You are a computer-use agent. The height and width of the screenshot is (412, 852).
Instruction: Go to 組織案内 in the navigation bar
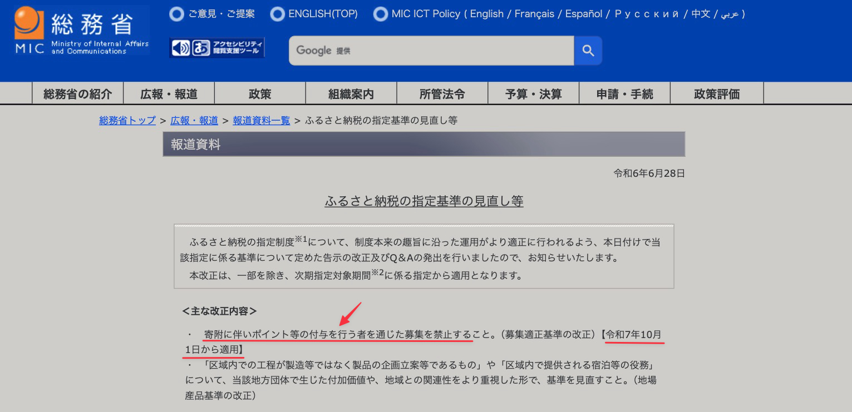coord(351,94)
